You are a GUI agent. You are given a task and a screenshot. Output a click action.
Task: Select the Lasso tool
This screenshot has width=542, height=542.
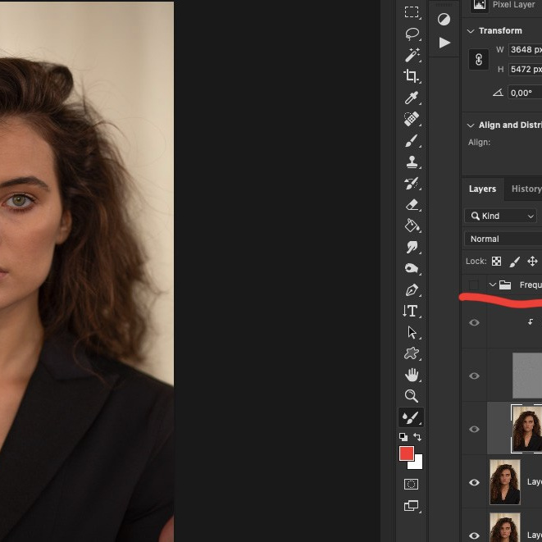(412, 34)
